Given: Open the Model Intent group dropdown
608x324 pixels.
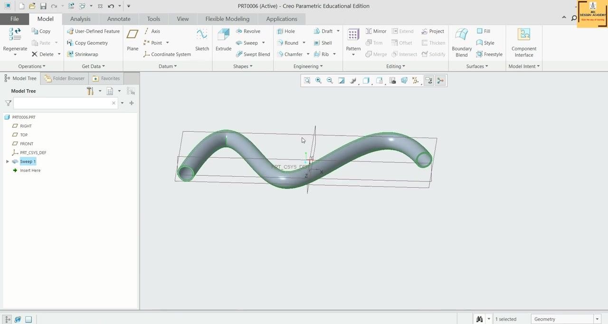Looking at the screenshot, I should (x=524, y=67).
